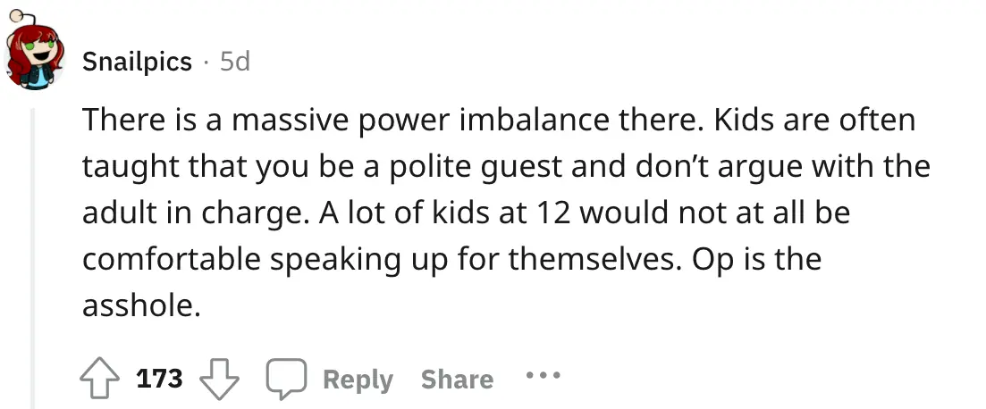Visit the Snailpics user profile name

click(137, 62)
